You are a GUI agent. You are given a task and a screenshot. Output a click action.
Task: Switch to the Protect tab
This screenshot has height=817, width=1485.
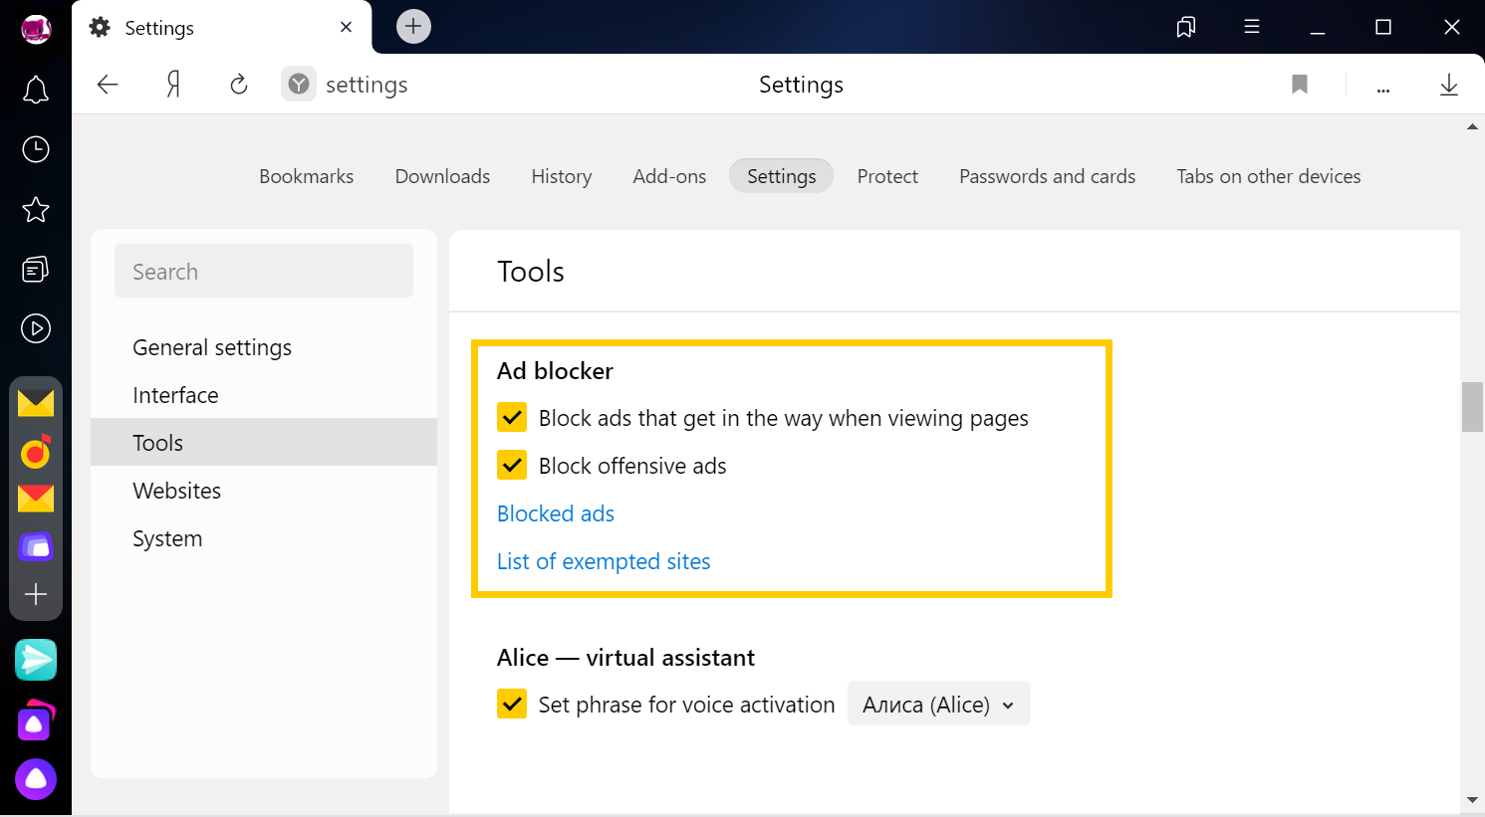(887, 176)
